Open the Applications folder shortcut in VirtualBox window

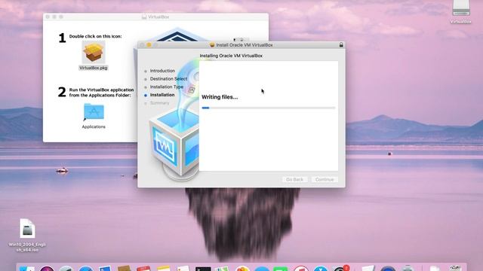[x=94, y=112]
